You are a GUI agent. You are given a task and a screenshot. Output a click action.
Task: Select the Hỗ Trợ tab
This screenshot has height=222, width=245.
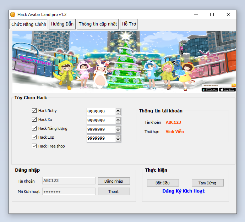pyautogui.click(x=129, y=24)
